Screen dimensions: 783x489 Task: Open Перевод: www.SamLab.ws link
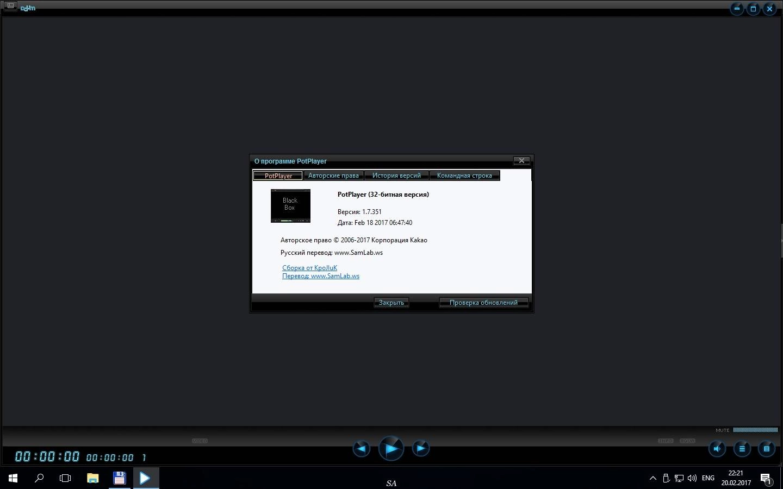[321, 276]
